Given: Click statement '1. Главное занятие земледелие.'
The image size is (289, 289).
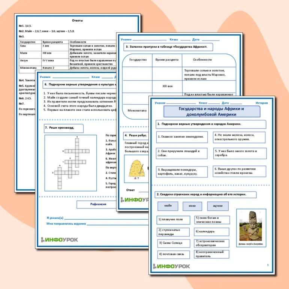Looking at the screenshot, I should (182, 137).
